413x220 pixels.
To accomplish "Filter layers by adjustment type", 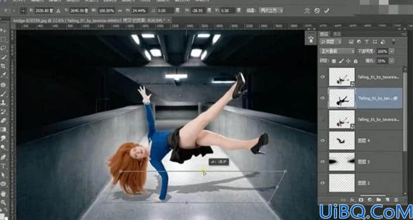I will (359, 42).
